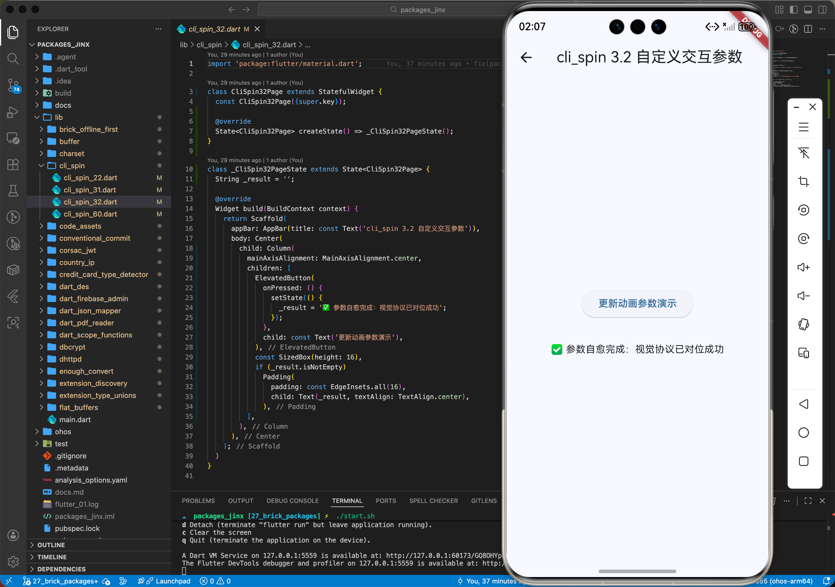
Task: Open the Search view in activity bar
Action: (x=13, y=59)
